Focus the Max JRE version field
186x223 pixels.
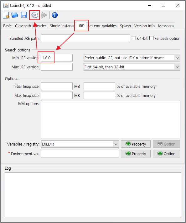click(x=57, y=67)
